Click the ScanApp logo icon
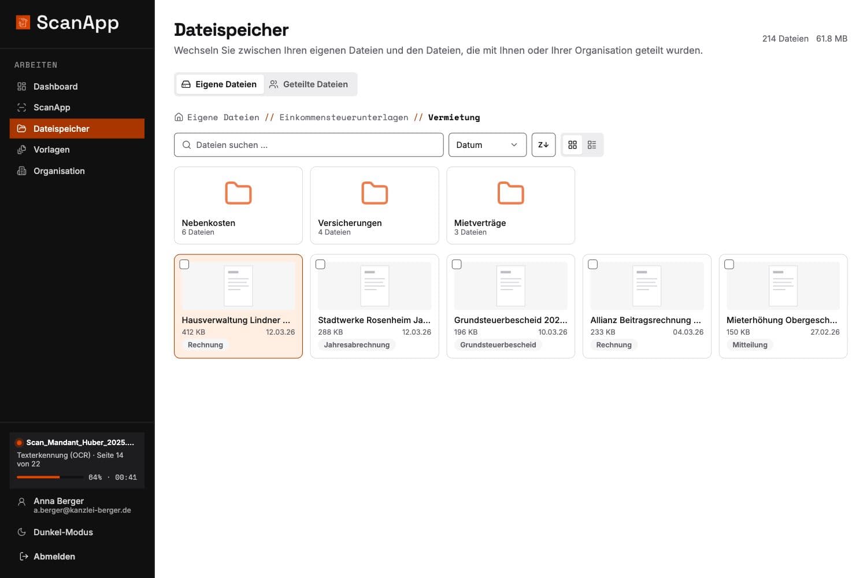Viewport: 867px width, 578px height. point(23,23)
